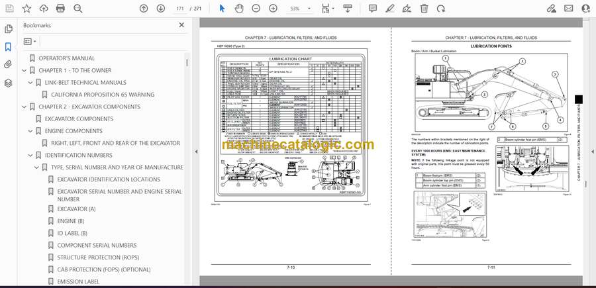
Task: Jump to CALIFORNIA PROPOSITION 65 WARNING bookmark
Action: pos(103,95)
